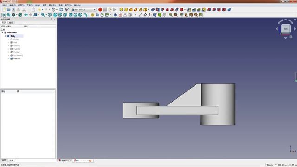Click the Hole feature icon
The height and width of the screenshot is (167, 297).
(x=158, y=10)
